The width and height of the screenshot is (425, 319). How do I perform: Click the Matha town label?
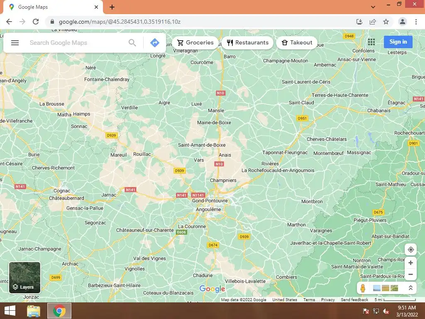[64, 115]
